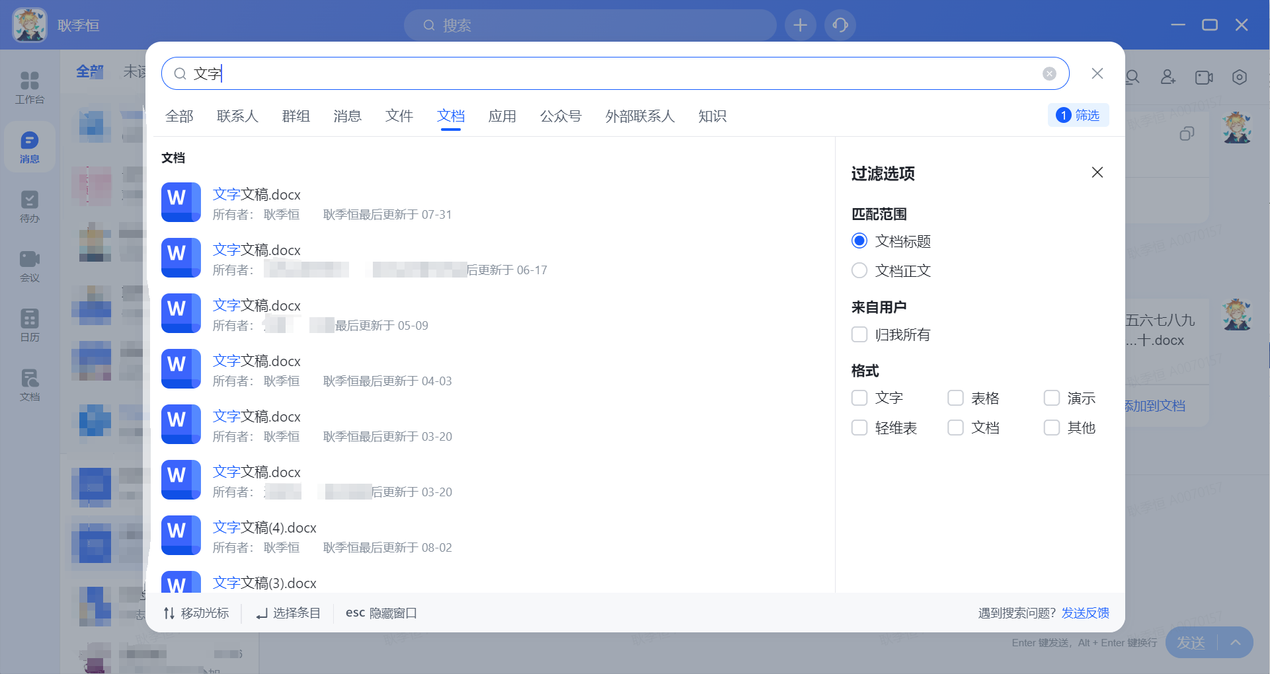Click avatar next to 五六七八九 docx message

point(1237,315)
